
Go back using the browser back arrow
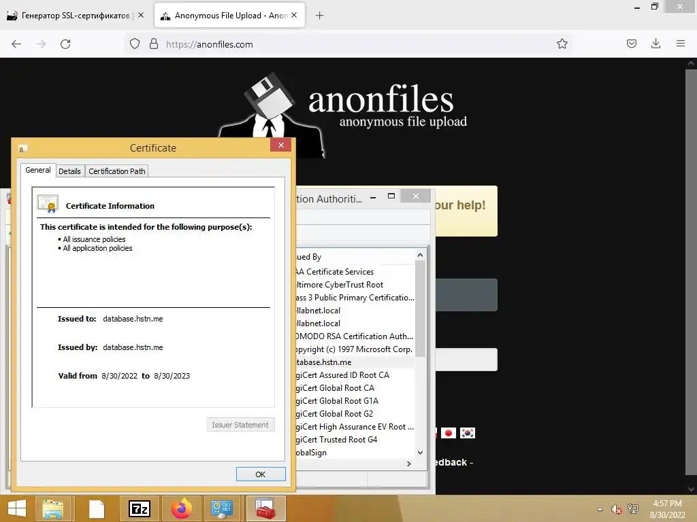tap(16, 44)
